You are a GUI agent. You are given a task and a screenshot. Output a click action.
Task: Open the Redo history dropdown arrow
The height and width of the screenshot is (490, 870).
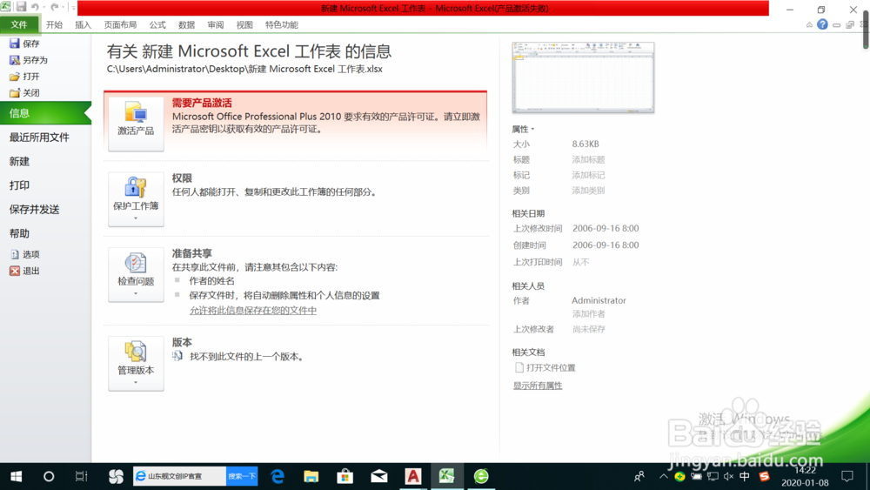coord(64,7)
